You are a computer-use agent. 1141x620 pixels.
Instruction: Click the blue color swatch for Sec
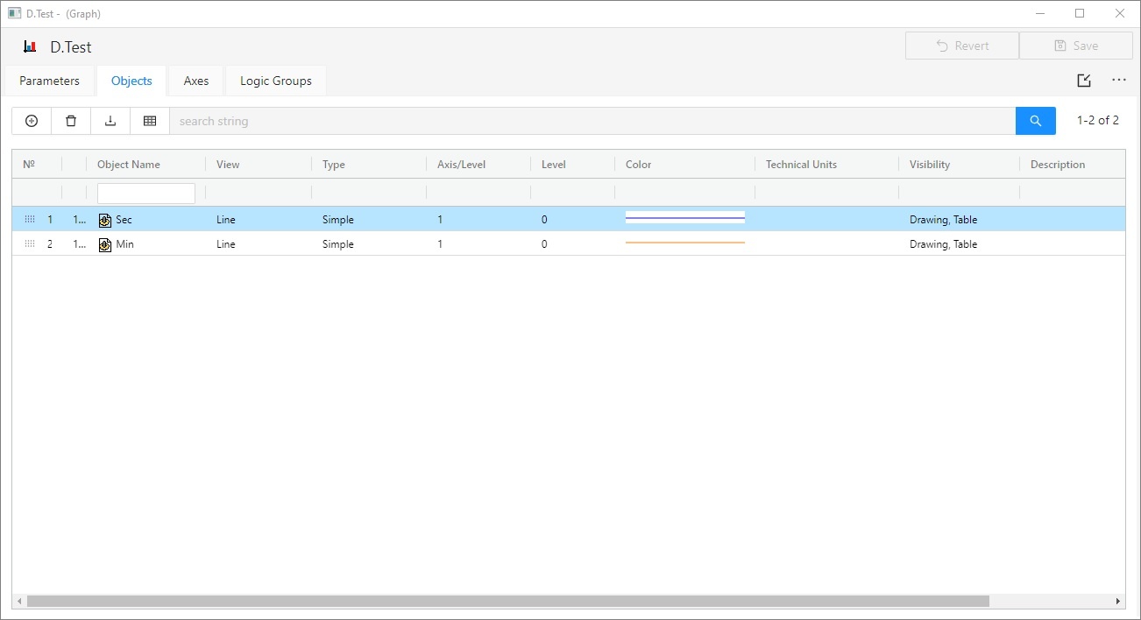point(684,218)
